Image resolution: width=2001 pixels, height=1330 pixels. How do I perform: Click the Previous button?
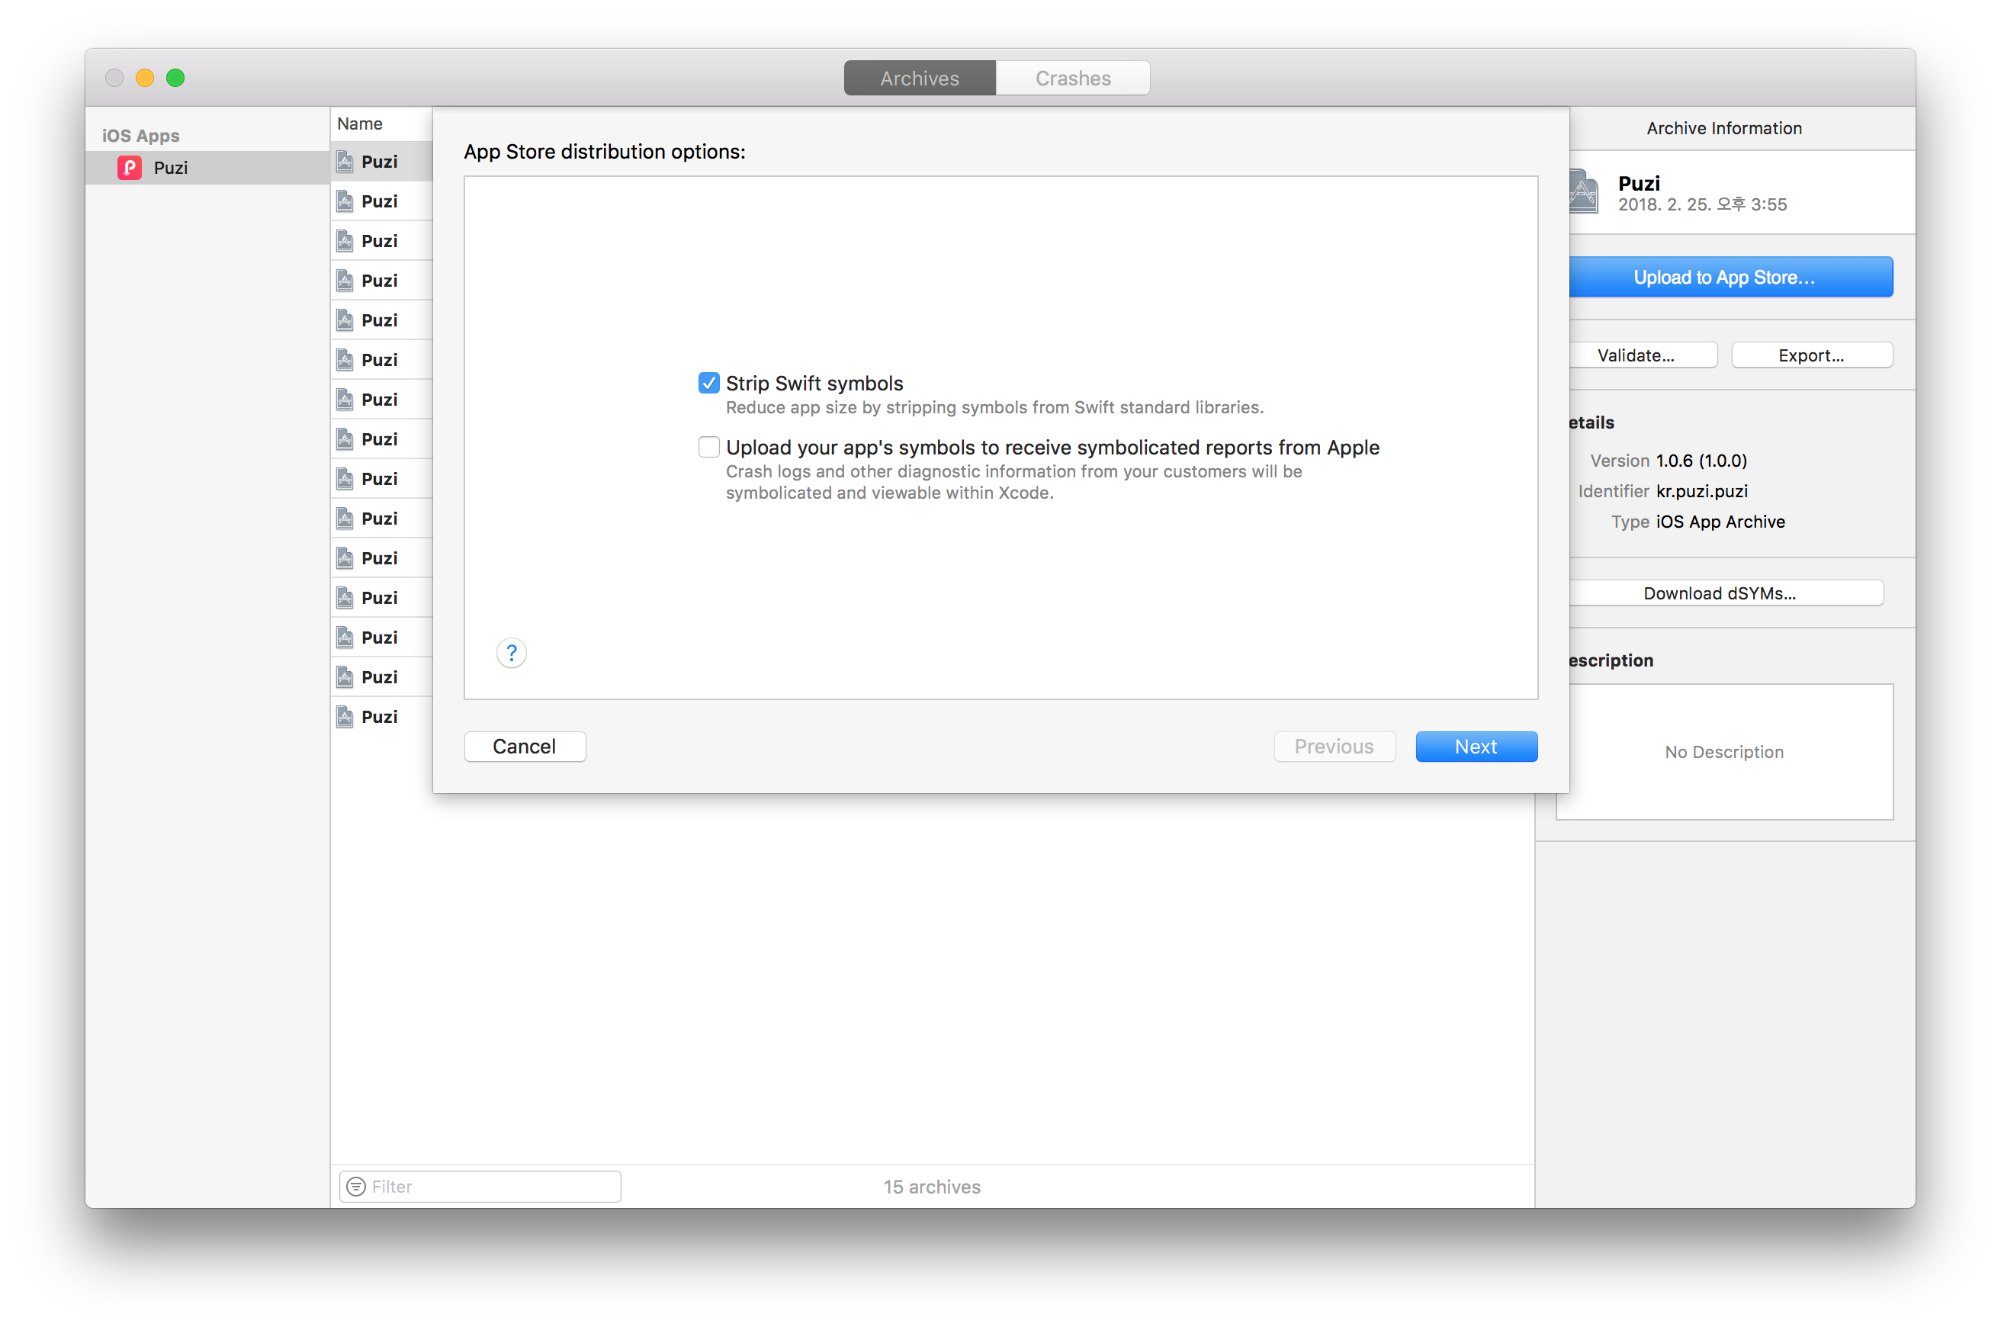(x=1334, y=747)
